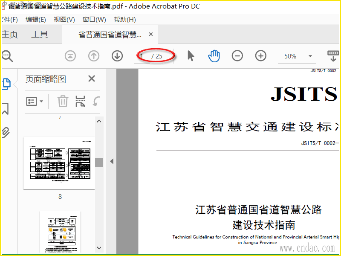The height and width of the screenshot is (256, 341).
Task: Open the 视图(V) menu
Action: click(x=64, y=20)
